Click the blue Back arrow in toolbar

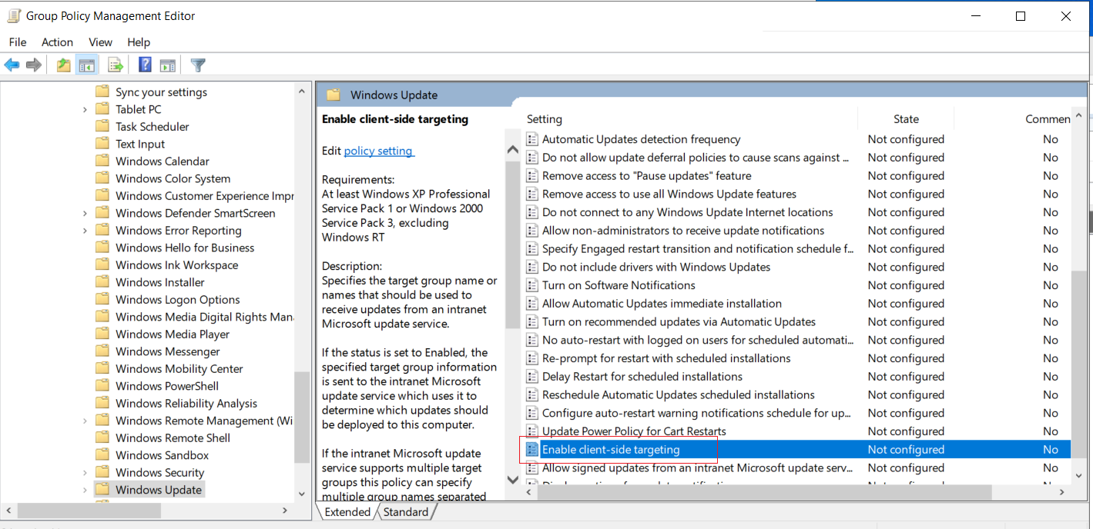click(x=12, y=65)
